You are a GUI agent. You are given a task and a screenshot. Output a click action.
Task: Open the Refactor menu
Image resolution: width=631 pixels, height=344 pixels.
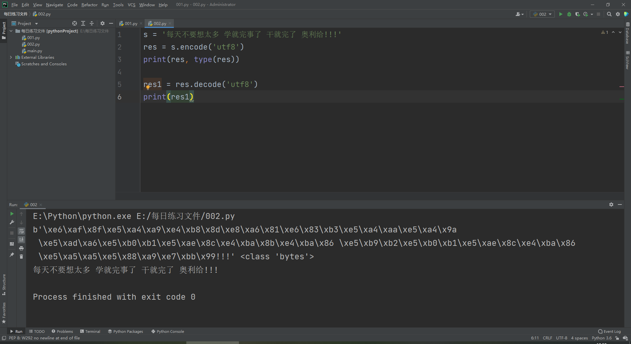89,5
